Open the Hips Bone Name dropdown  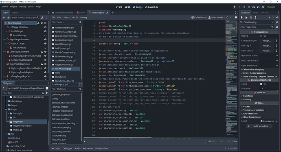(x=269, y=56)
